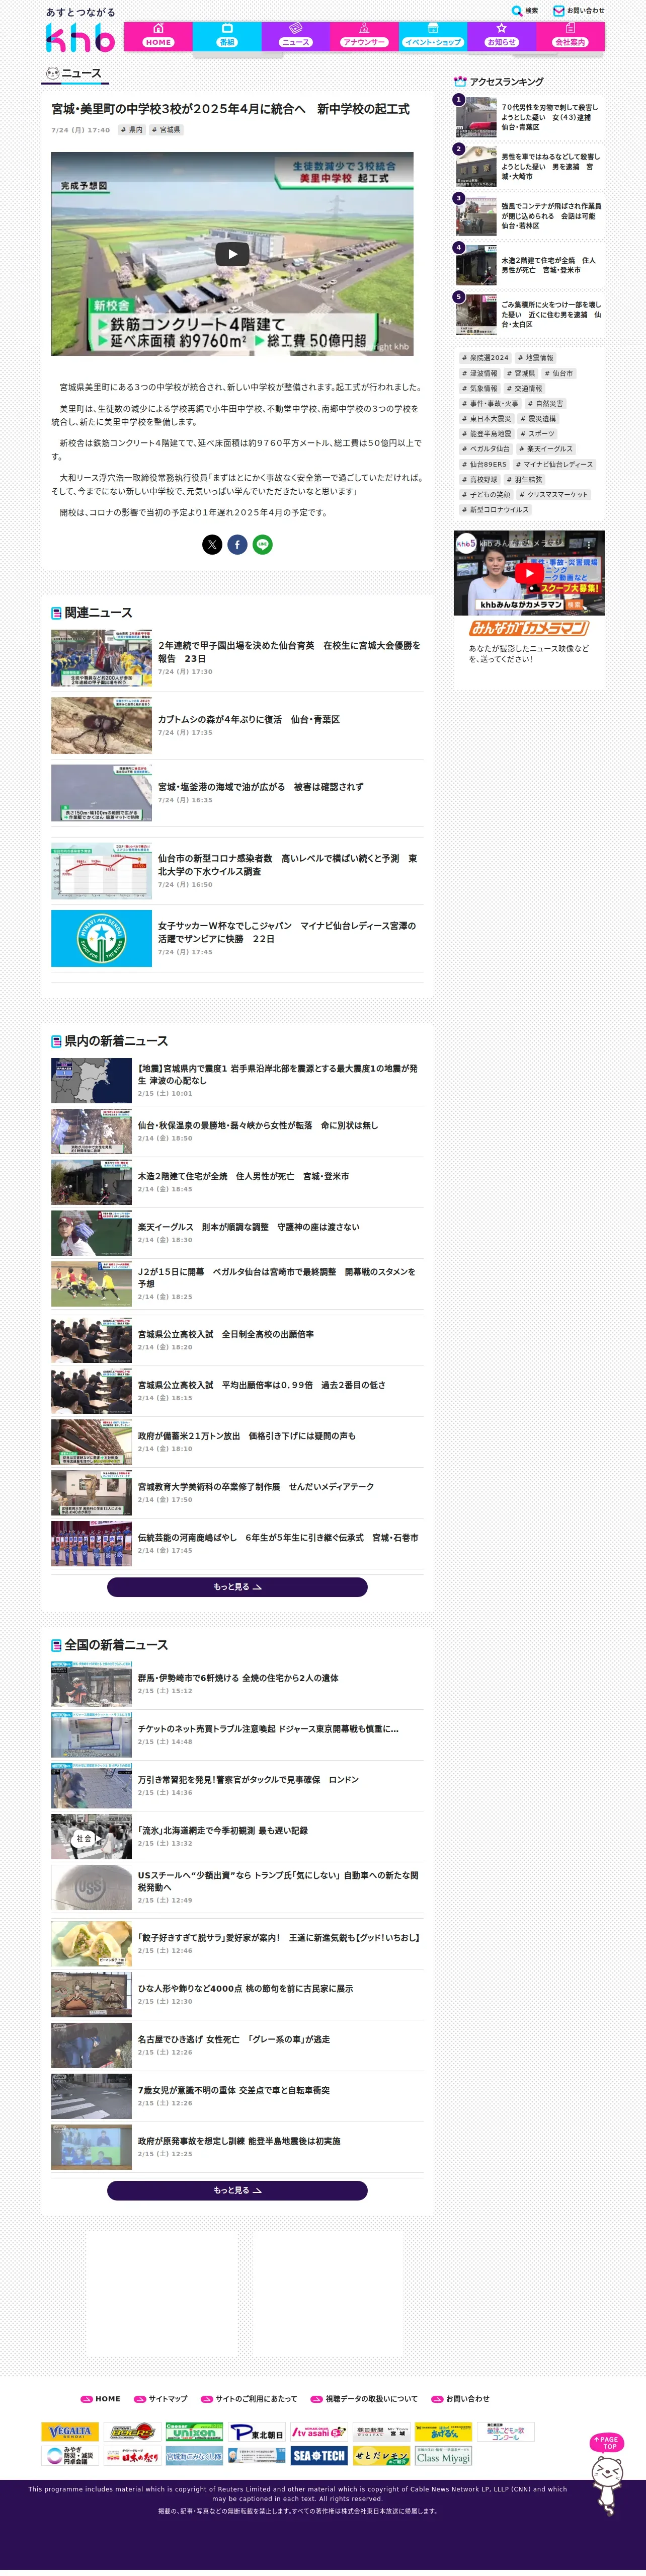Open the イベント・ショップ navigation tab
The image size is (646, 2576).
432,36
